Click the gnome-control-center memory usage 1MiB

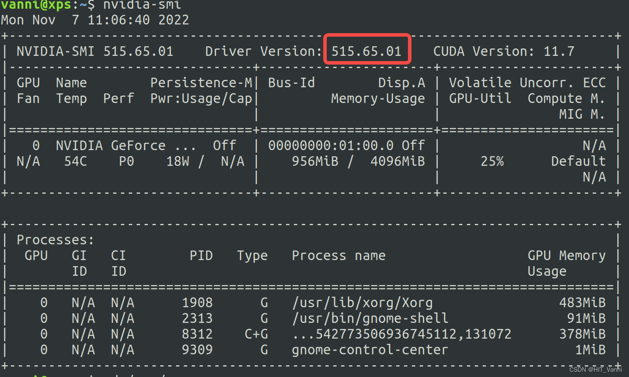590,350
